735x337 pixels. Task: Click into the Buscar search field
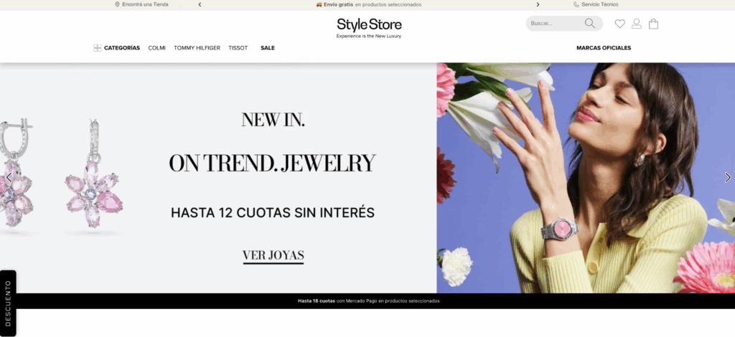pyautogui.click(x=556, y=24)
